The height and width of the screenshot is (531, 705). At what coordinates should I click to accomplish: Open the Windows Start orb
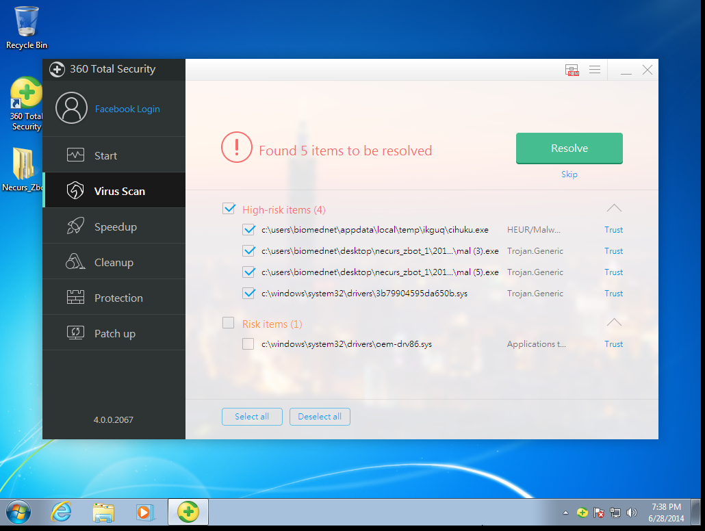point(18,512)
